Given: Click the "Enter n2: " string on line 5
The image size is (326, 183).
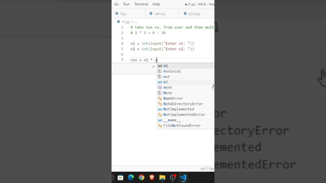Looking at the screenshot, I should 176,49.
